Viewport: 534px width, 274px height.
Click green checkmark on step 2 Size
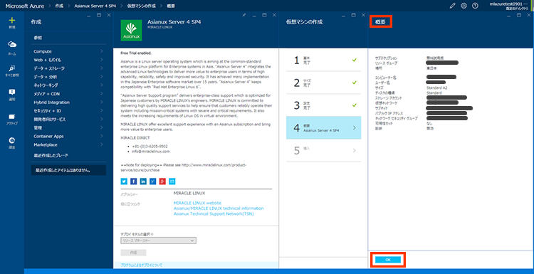[x=354, y=83]
